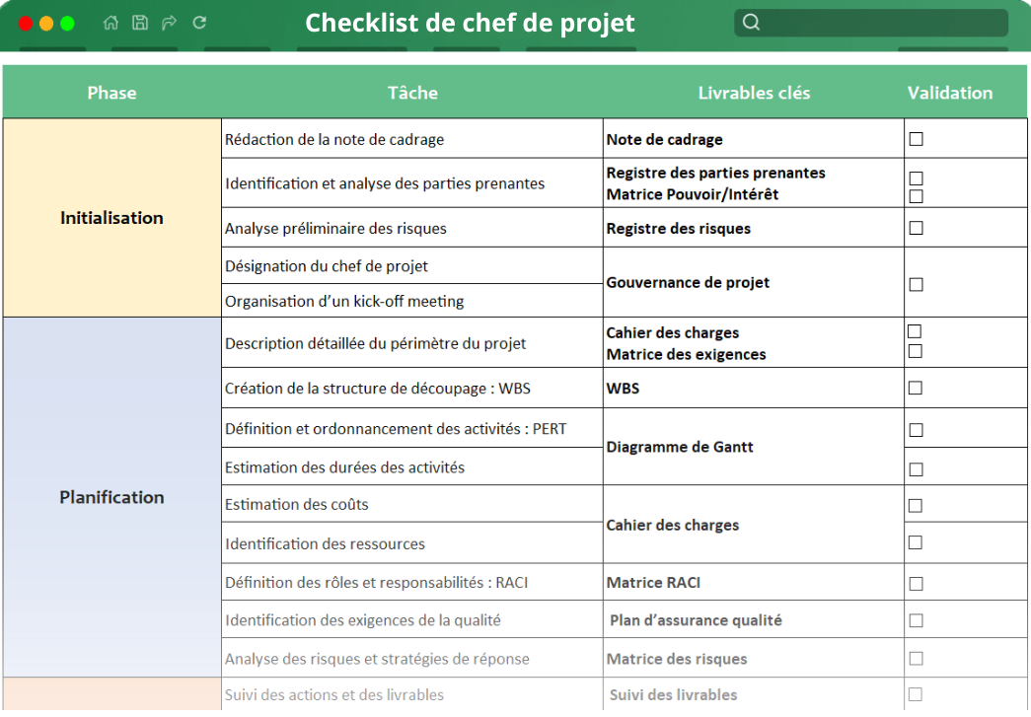
Task: Toggle the Plan d'assurance qualité checkbox
Action: pos(916,620)
